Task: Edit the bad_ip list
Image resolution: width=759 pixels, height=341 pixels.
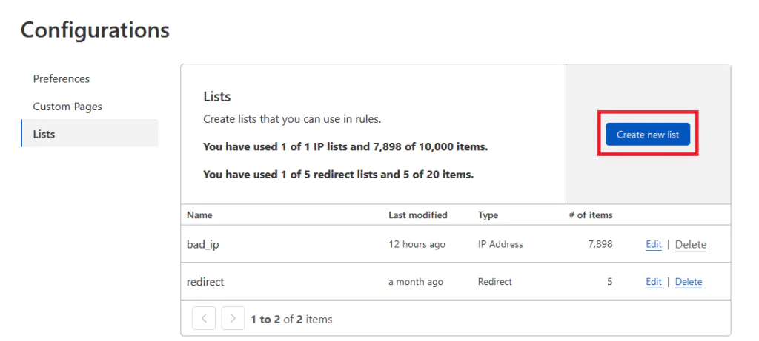Action: pos(653,244)
